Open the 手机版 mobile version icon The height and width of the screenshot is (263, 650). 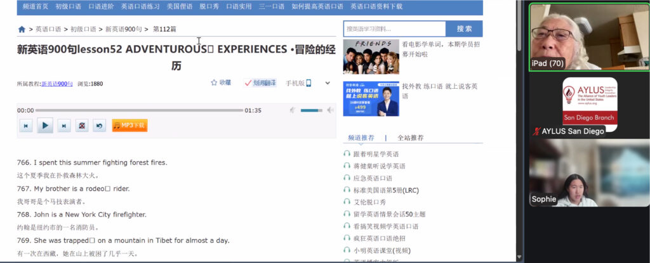coord(308,83)
